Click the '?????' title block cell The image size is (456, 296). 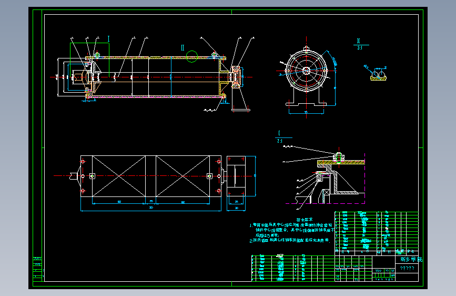407,268
